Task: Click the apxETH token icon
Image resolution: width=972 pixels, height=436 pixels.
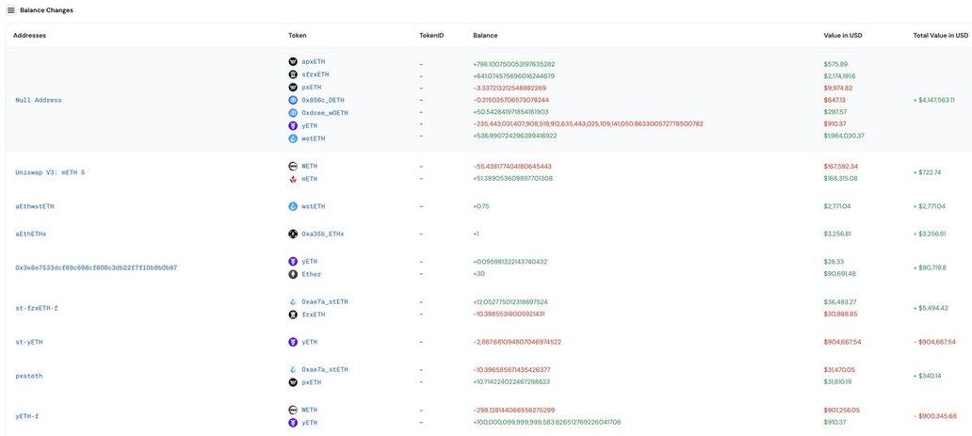Action: coord(293,62)
